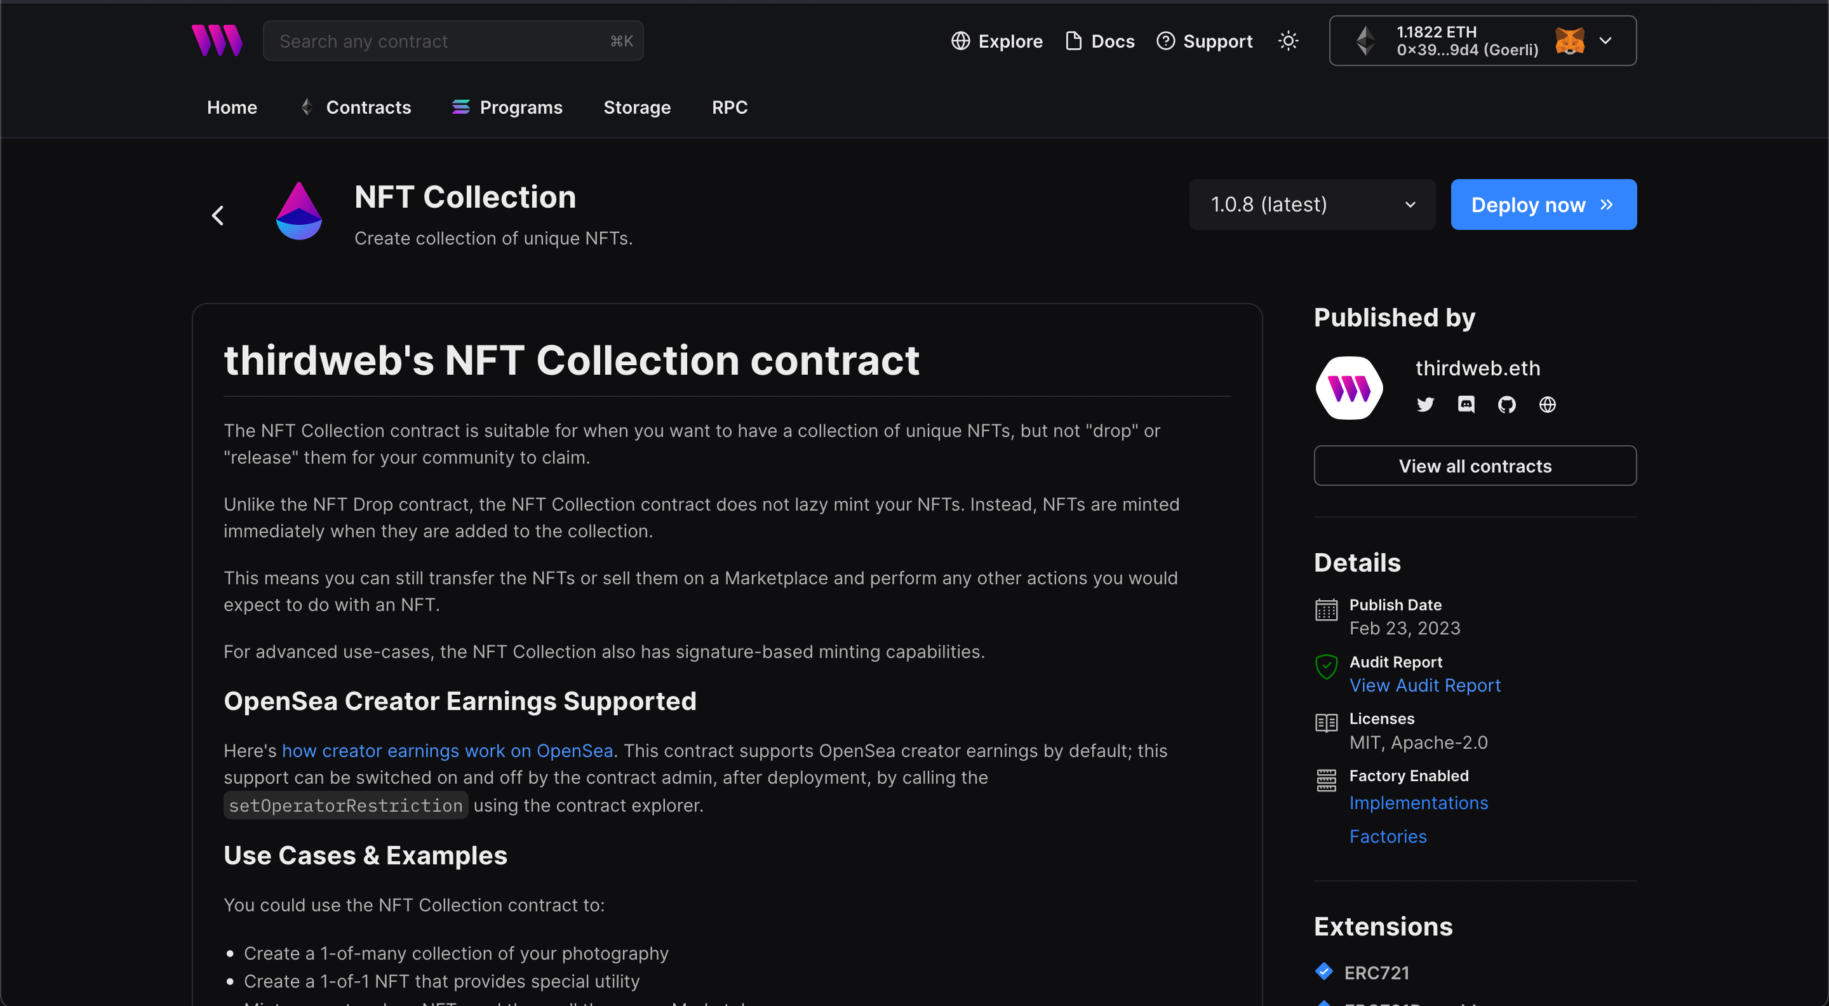Open how creator earnings work on OpenSea link
1829x1006 pixels.
[x=447, y=751]
